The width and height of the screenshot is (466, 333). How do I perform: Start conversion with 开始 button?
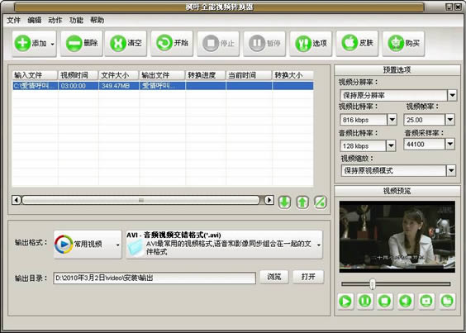[x=172, y=44]
